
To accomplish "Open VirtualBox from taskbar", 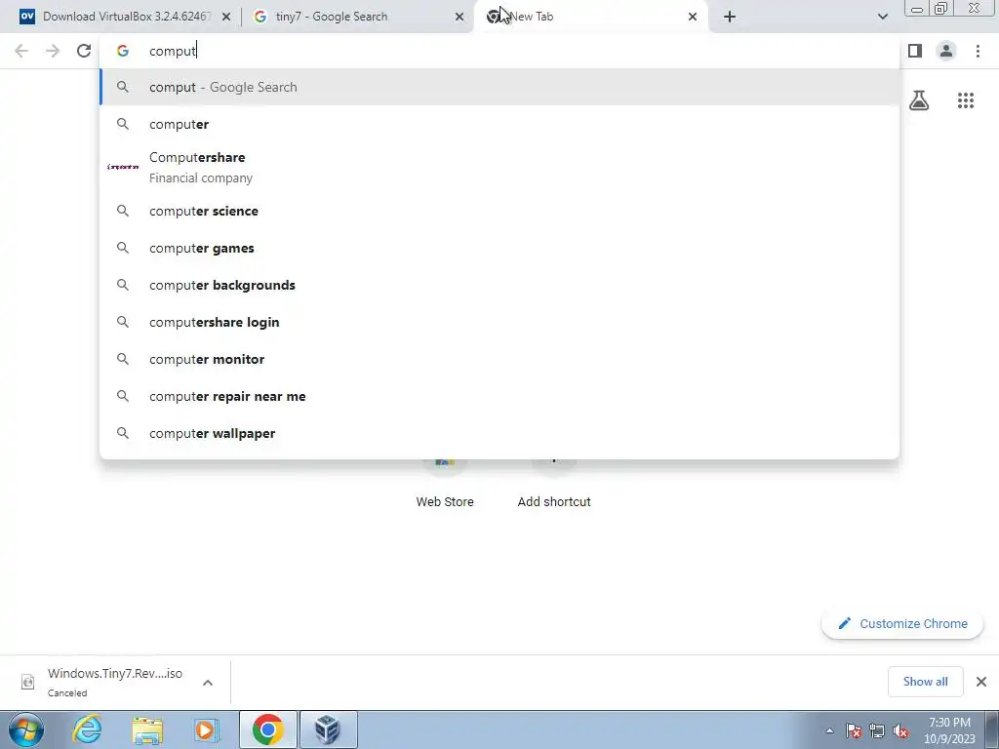I will tap(328, 729).
